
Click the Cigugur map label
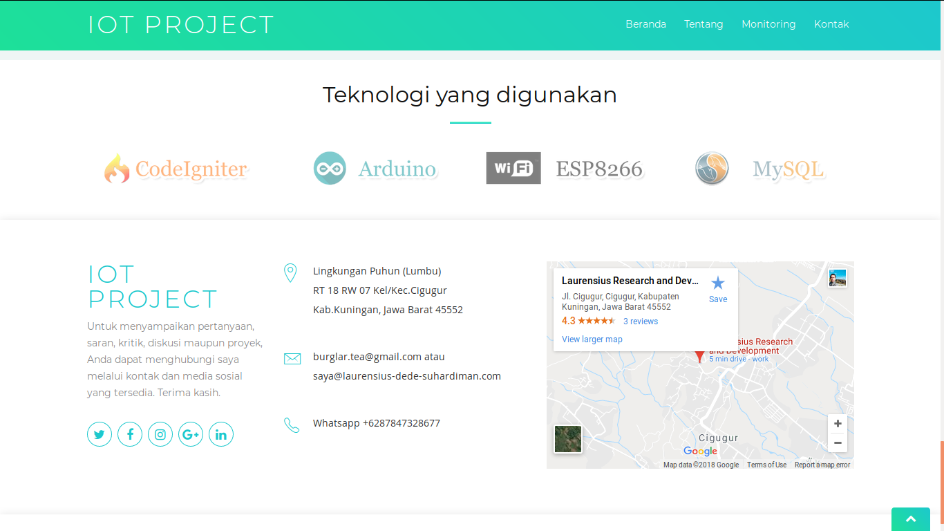click(718, 438)
